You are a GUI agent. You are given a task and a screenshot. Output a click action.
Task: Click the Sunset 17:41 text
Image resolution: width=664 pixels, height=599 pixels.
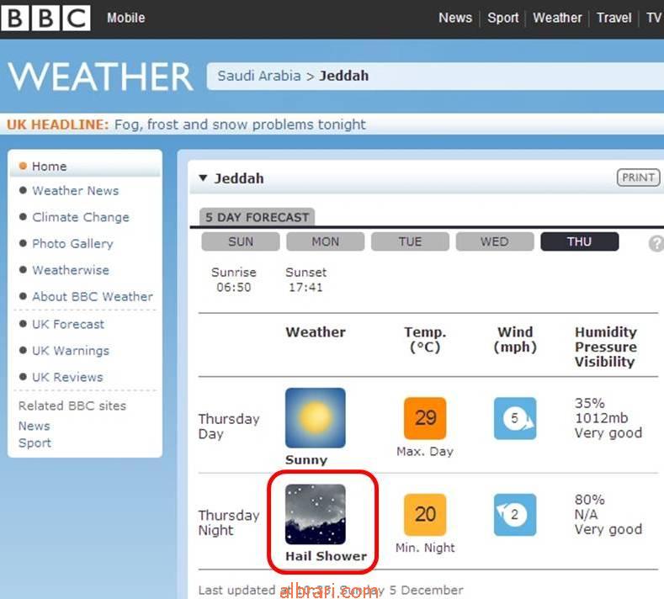click(305, 279)
